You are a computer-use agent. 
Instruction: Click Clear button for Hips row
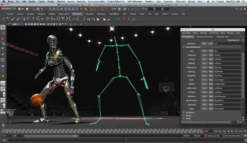[x=211, y=51]
